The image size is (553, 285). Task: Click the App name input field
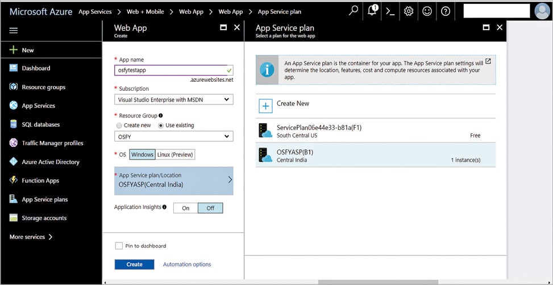click(169, 70)
